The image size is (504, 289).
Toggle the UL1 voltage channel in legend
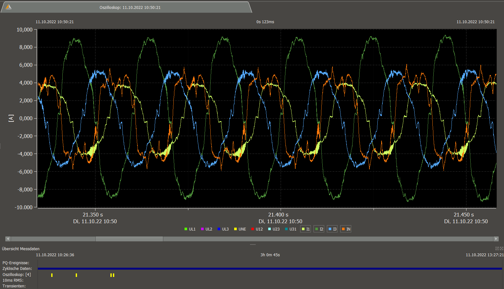coord(190,229)
